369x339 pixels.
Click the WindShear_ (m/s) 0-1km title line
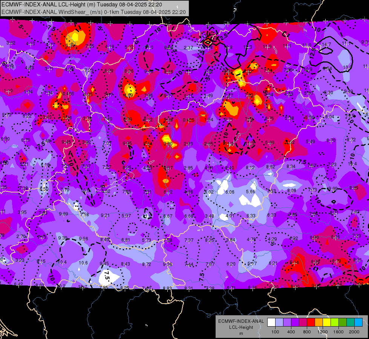coord(93,12)
